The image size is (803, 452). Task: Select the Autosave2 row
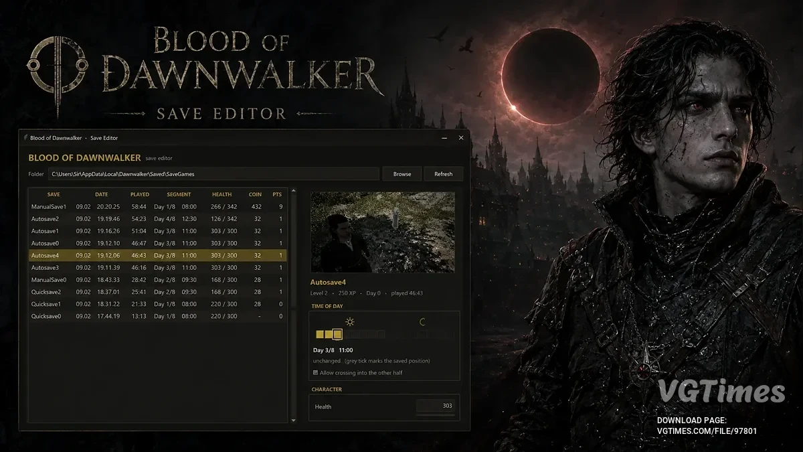(157, 219)
